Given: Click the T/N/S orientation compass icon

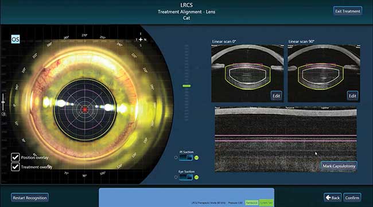Looking at the screenshot, I should pos(141,40).
